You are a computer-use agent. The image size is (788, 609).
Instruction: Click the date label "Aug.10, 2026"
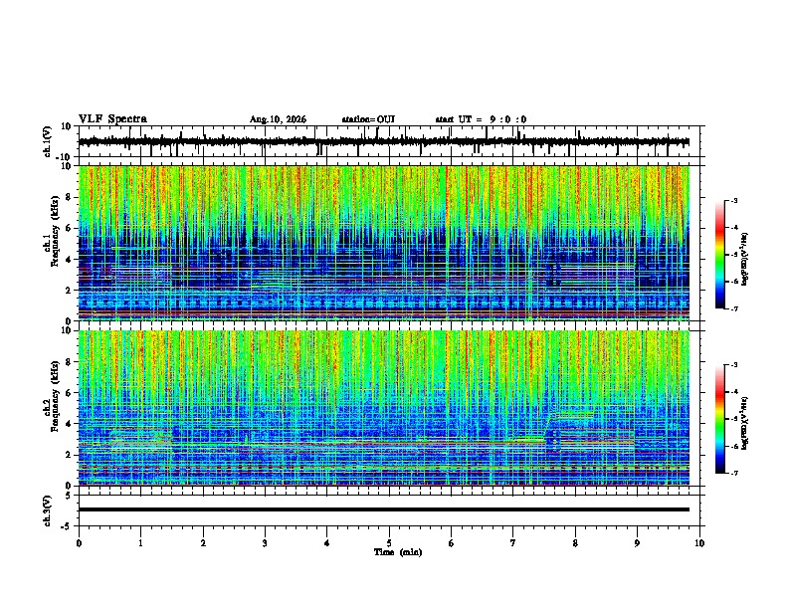click(278, 119)
